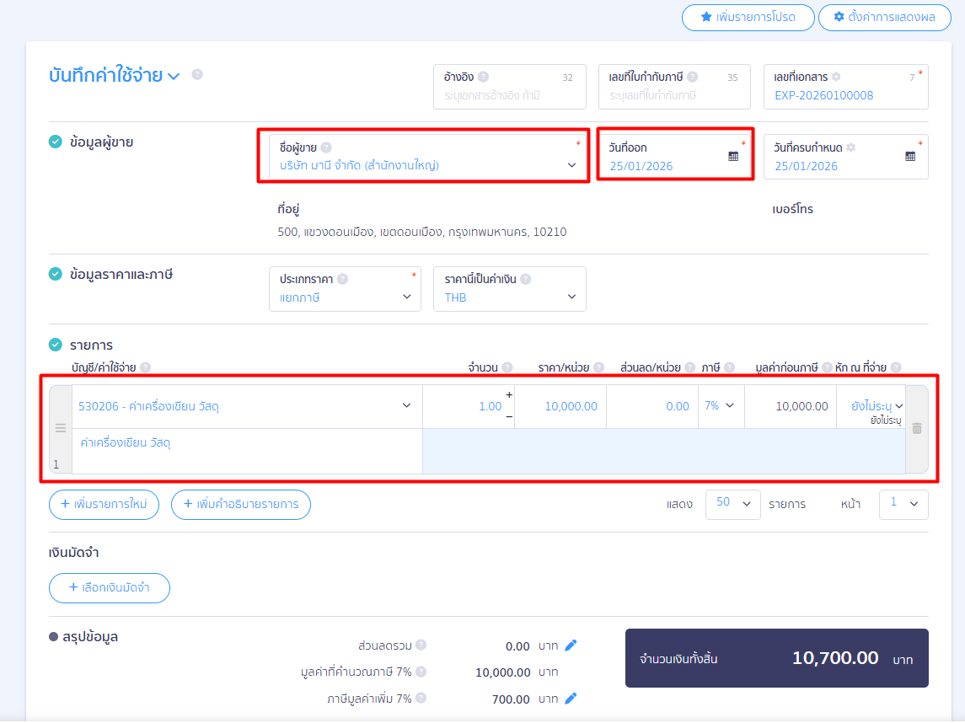
Task: Click help icon next to ส่วนลดรวม
Action: click(421, 645)
